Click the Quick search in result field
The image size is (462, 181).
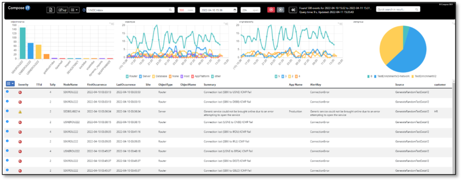pyautogui.click(x=402, y=9)
